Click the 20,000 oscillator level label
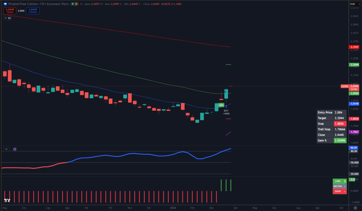This screenshot has height=211, width=362. coord(354,174)
